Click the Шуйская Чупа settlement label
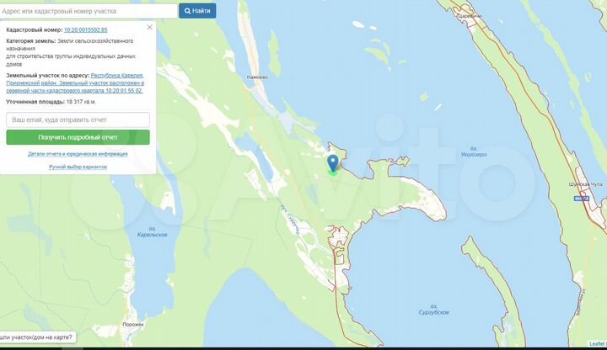Screen dimensions: 607x350 click(585, 184)
